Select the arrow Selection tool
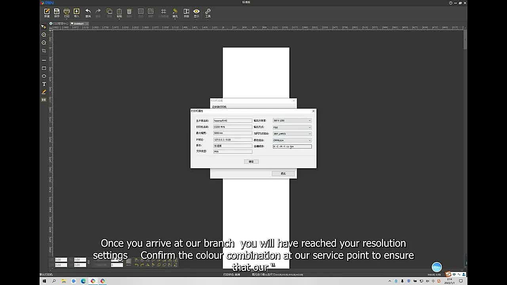 (44, 27)
